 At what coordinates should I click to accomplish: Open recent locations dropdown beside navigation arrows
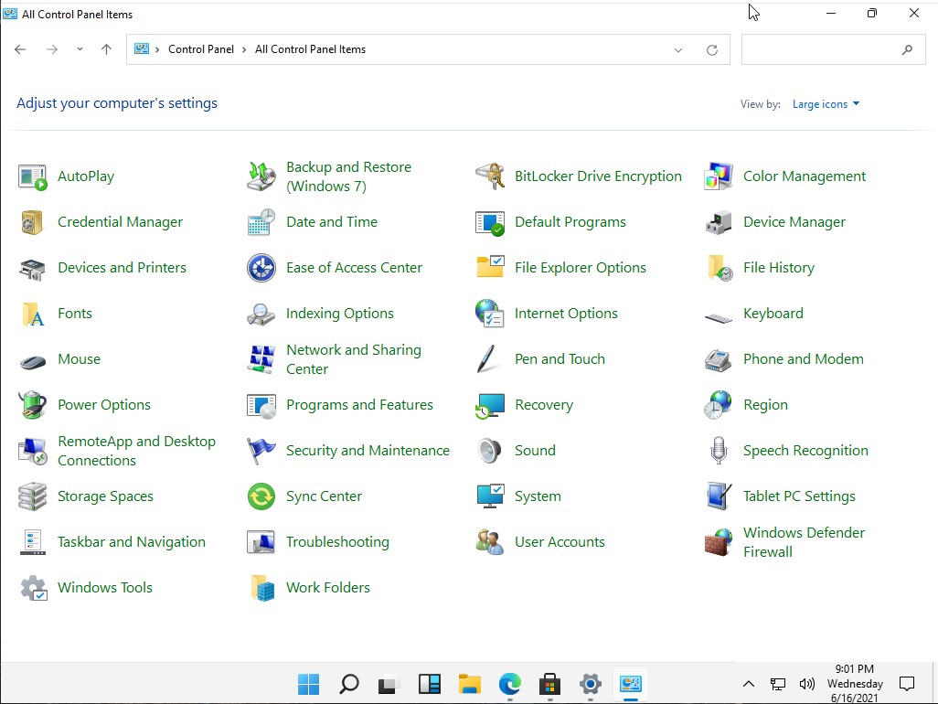80,49
